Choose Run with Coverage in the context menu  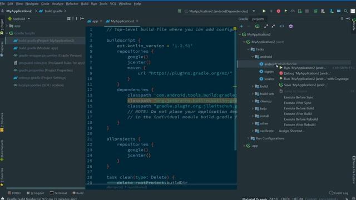pyautogui.click(x=316, y=79)
